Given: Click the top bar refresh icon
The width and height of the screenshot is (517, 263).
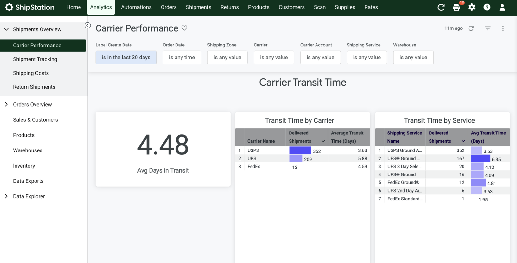Looking at the screenshot, I should [x=441, y=7].
